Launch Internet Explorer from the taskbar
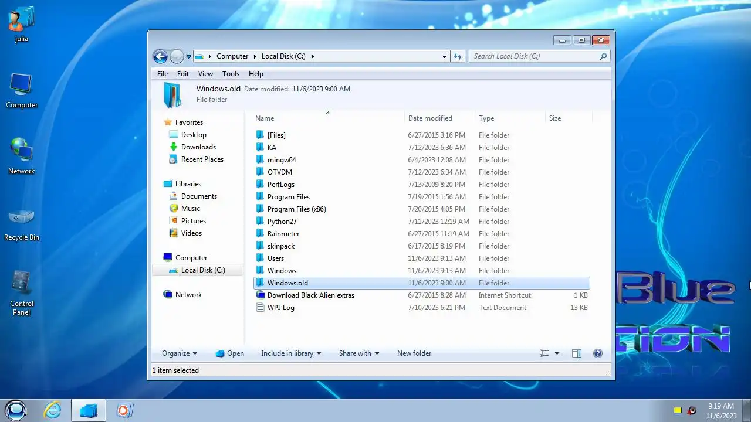751x422 pixels. [x=53, y=410]
